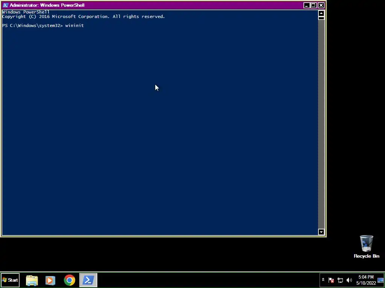Click the show desktop tray icon
Viewport: 385px width, 288px height.
(x=380, y=280)
